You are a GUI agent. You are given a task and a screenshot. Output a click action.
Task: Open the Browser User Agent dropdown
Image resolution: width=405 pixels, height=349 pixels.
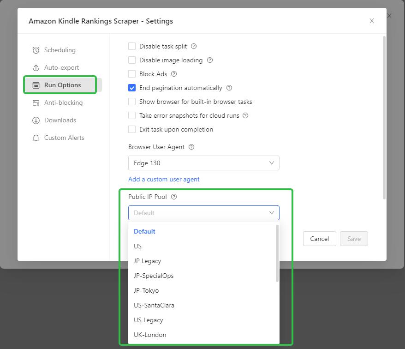coord(203,163)
